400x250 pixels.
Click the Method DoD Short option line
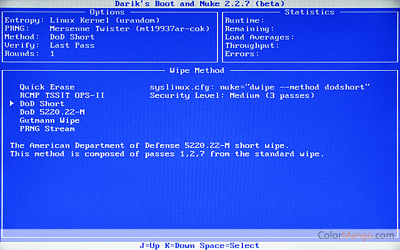coord(49,37)
